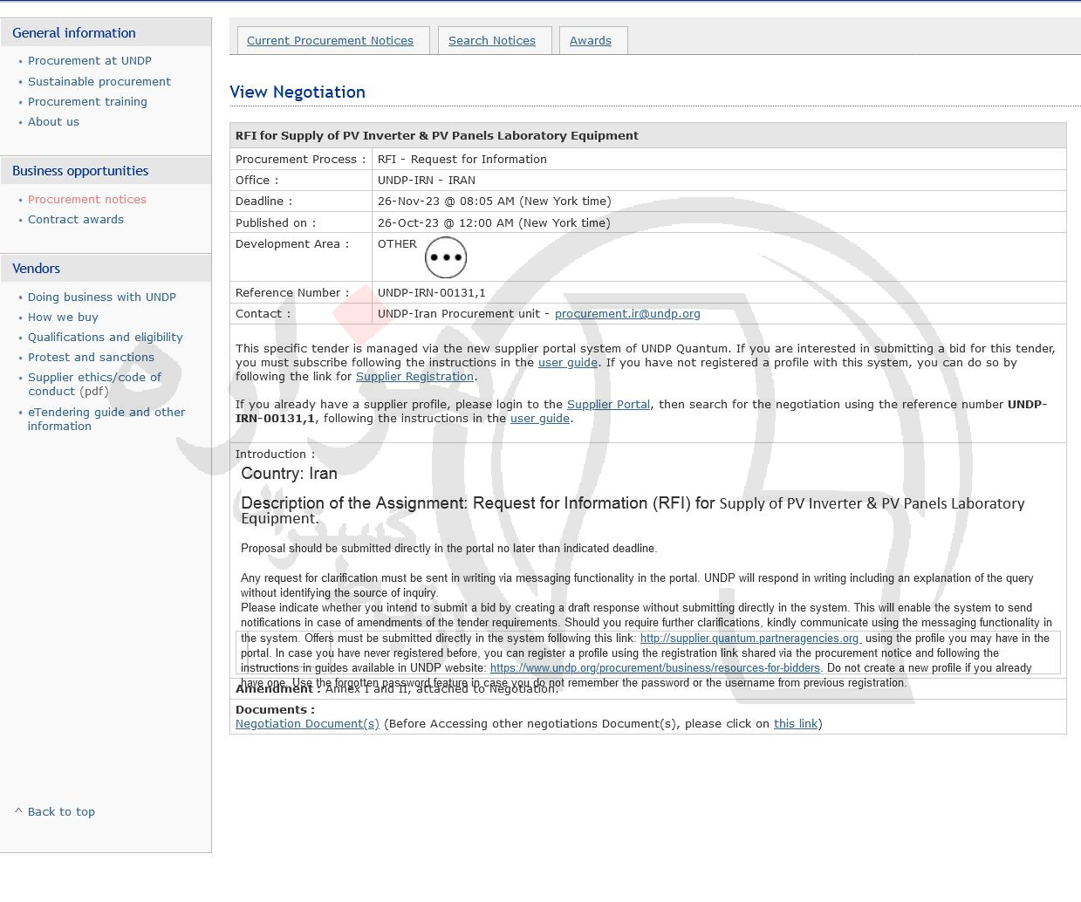Screen dimensions: 1081x902
Task: View Qualifications and eligibility link
Action: click(105, 337)
